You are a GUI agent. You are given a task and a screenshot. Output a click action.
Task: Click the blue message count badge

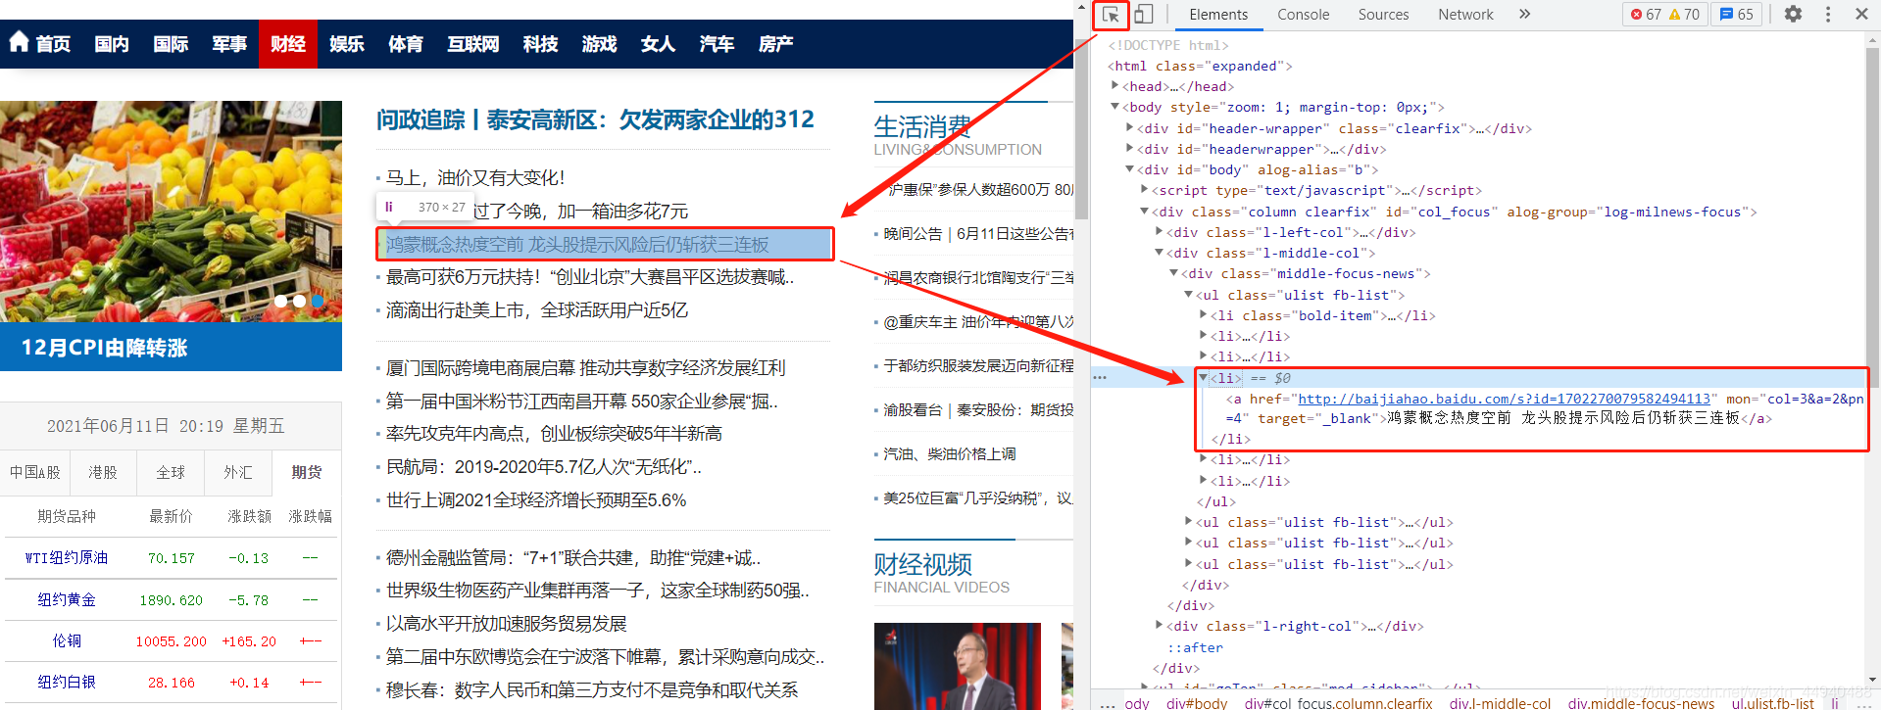click(x=1738, y=15)
